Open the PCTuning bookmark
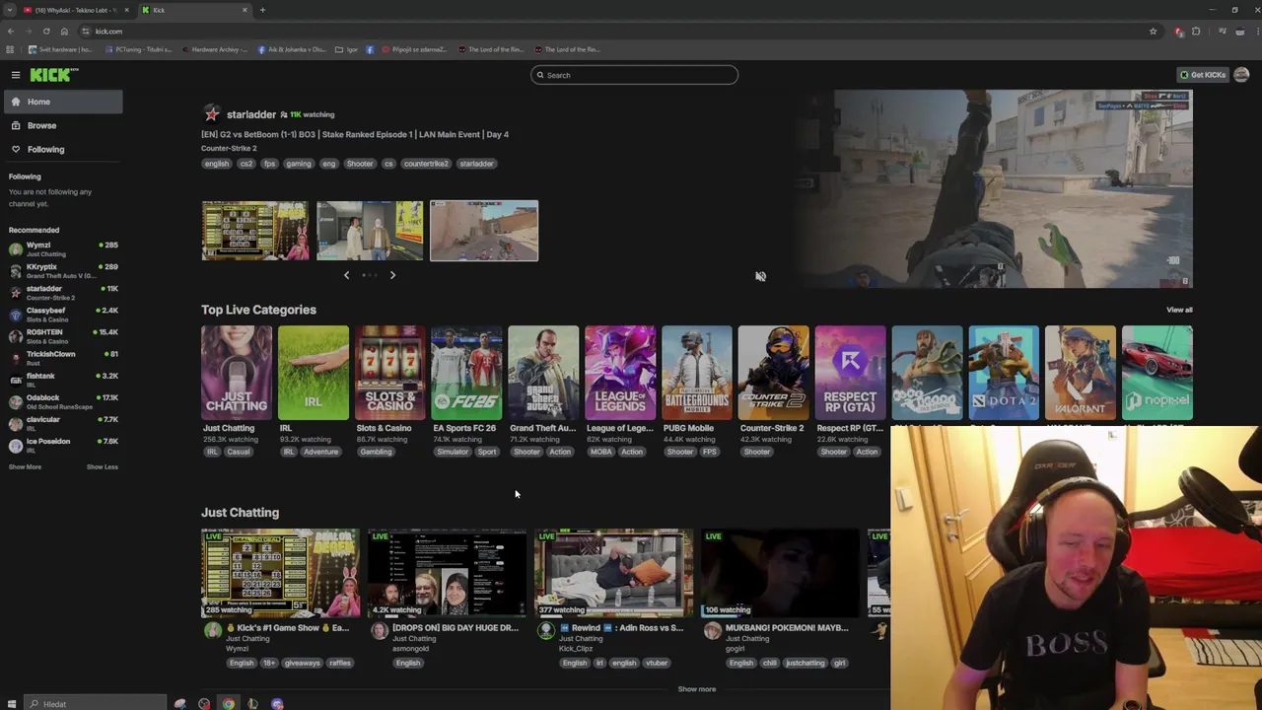Image resolution: width=1262 pixels, height=710 pixels. click(x=138, y=49)
